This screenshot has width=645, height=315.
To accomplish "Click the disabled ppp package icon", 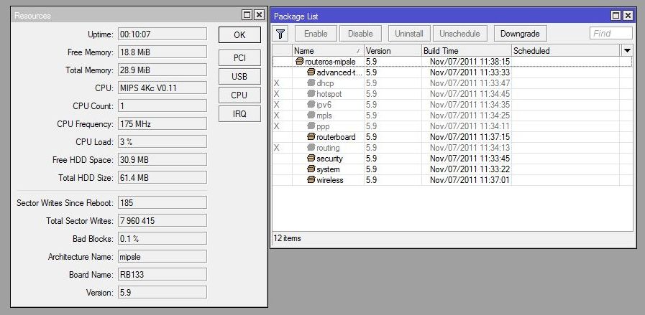I will [311, 126].
